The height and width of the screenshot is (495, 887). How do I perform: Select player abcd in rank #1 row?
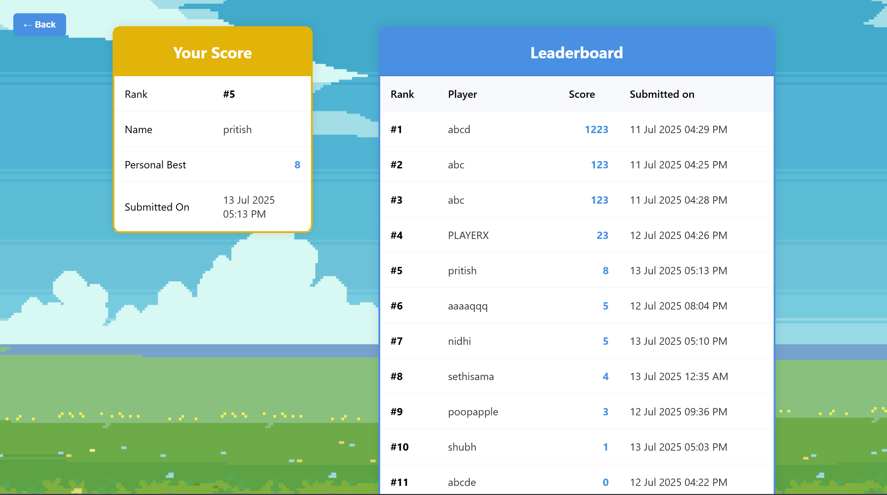(459, 130)
